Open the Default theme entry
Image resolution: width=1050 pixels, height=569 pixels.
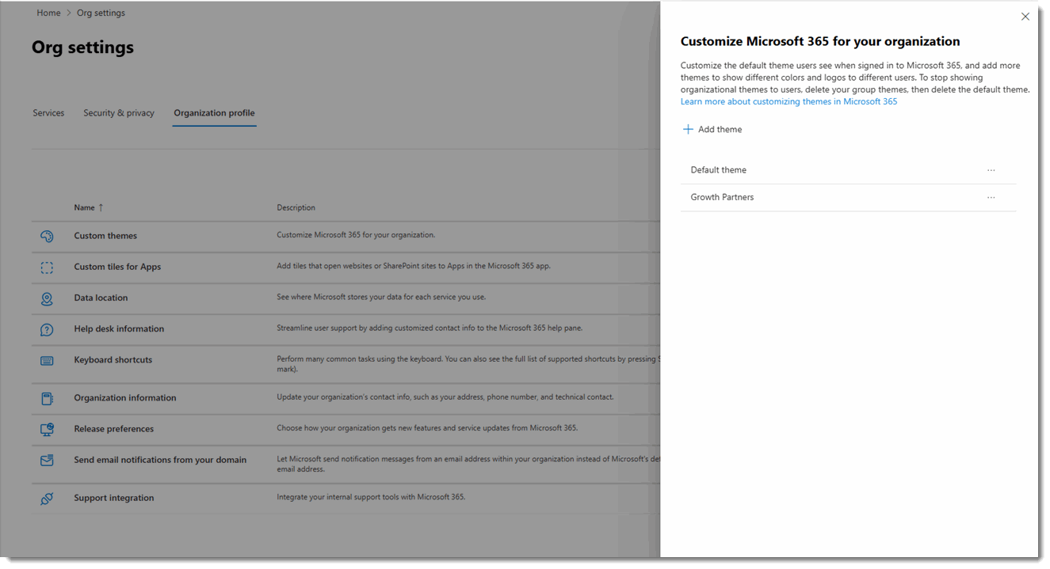(719, 170)
